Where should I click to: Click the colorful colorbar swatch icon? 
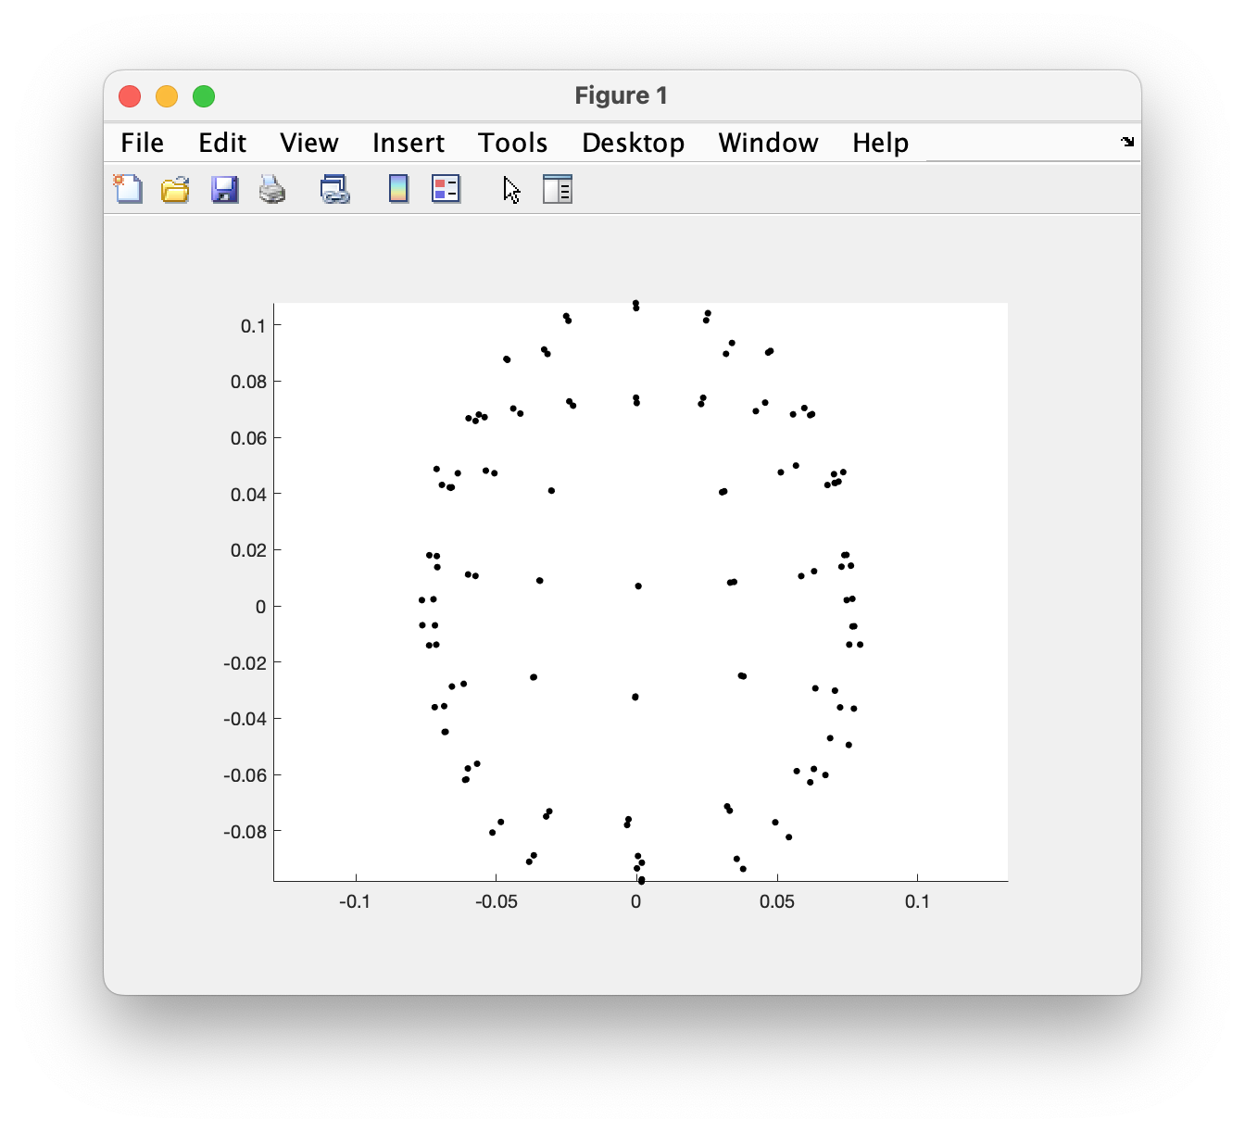click(397, 188)
